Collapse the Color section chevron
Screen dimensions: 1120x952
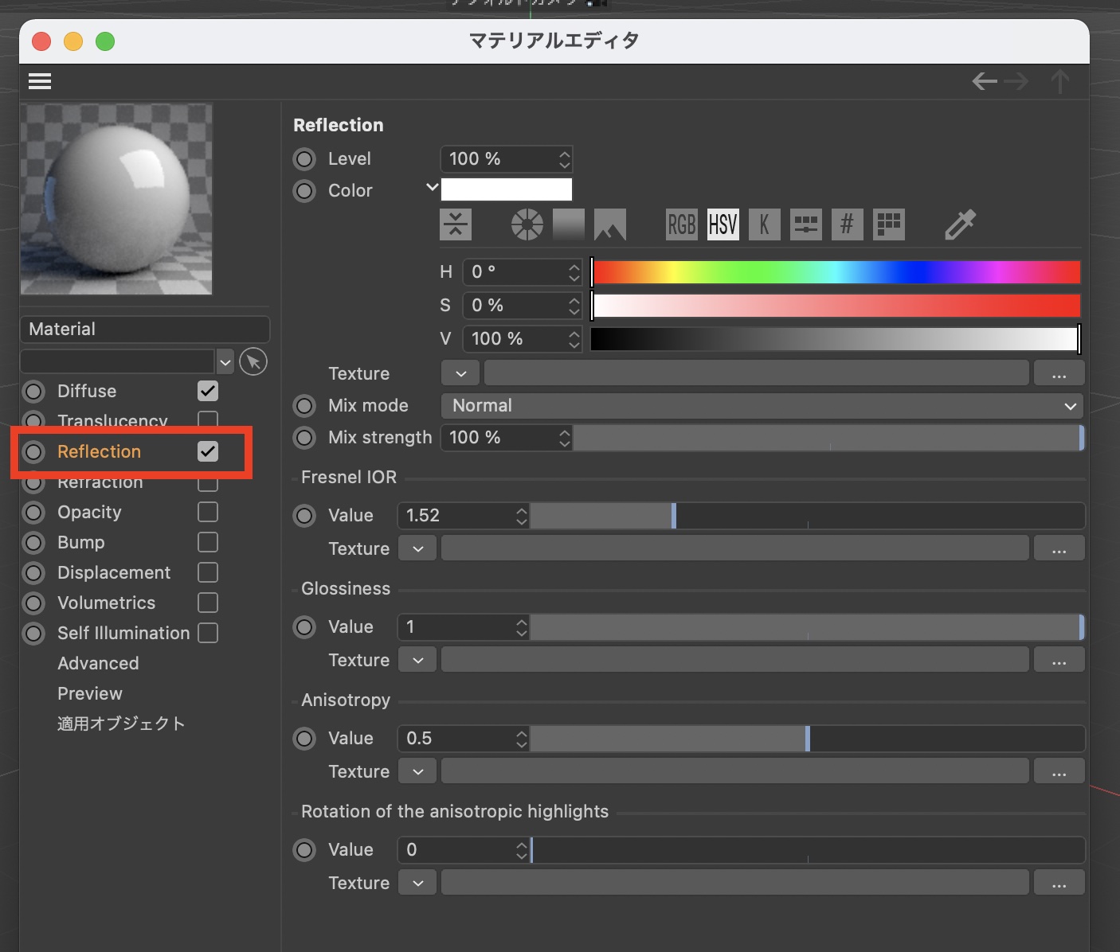click(432, 188)
